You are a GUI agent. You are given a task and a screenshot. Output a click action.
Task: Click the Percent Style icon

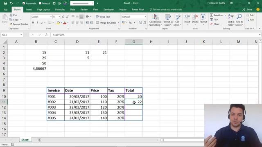130,22
